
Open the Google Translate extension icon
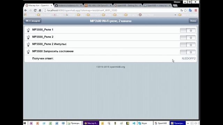(x=190, y=10)
